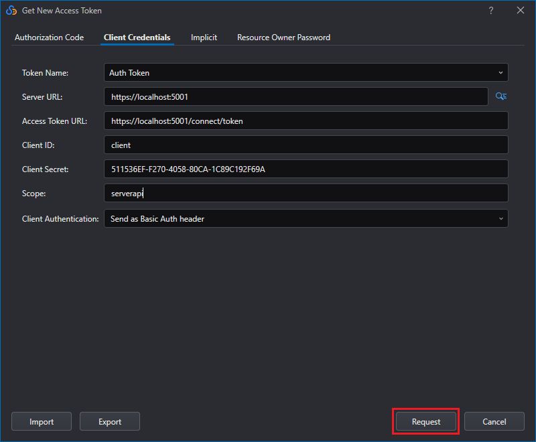Select the Client Credentials tab
The height and width of the screenshot is (442, 536).
(137, 38)
